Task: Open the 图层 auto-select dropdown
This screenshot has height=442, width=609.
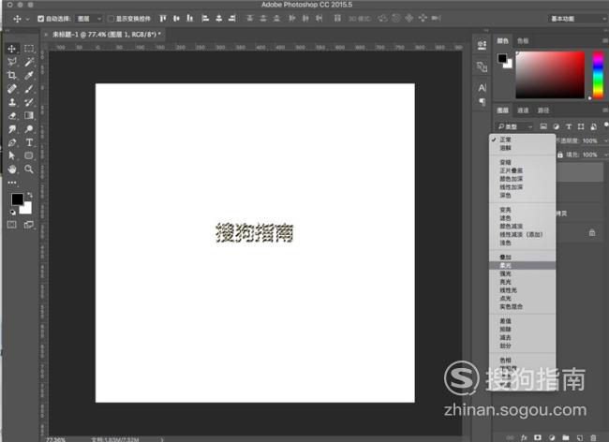Action: click(89, 19)
